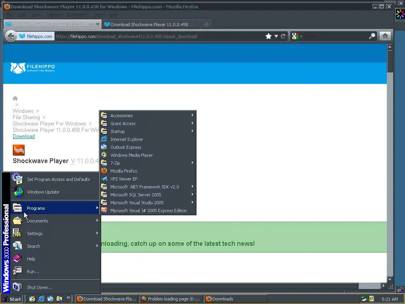Click the filehippo.com site identity button
Viewport: 405px width, 304px height.
click(x=36, y=36)
